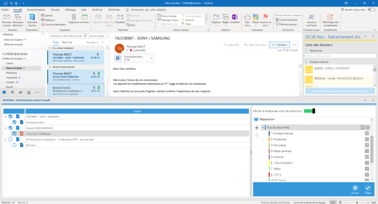Switch to the Non lus tab
The height and width of the screenshot is (204, 378).
(67, 43)
